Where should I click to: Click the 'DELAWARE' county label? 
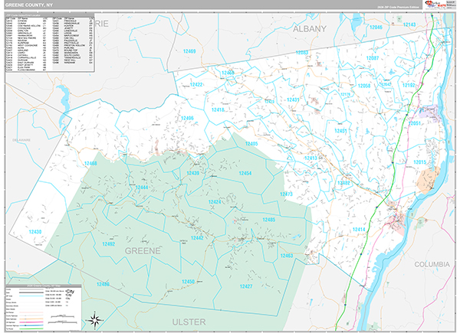tap(21, 140)
